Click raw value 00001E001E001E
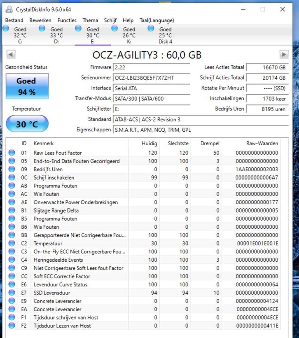This screenshot has width=299, height=338. coord(257,243)
